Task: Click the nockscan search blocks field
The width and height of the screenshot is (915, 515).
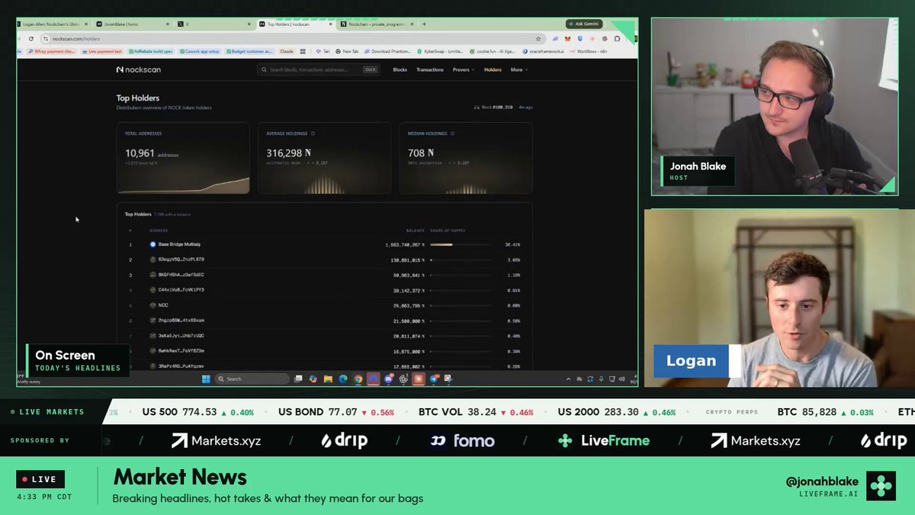Action: 319,69
